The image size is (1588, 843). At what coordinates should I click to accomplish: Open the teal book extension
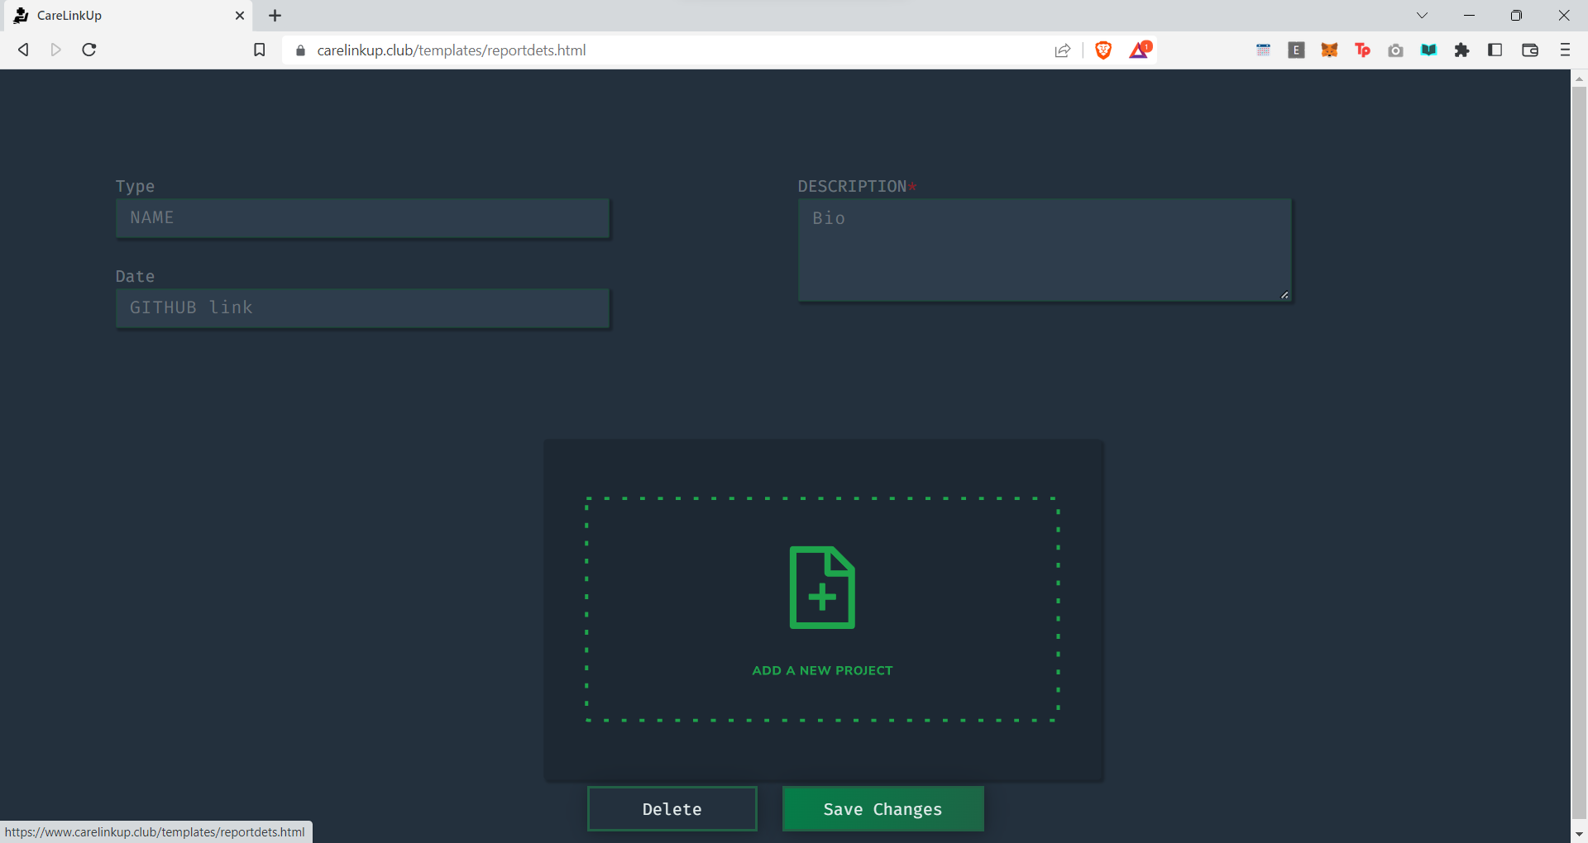pyautogui.click(x=1429, y=50)
